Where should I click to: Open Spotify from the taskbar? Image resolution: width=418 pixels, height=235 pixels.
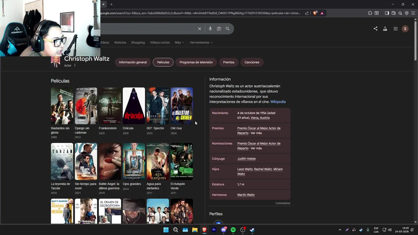coord(233,230)
